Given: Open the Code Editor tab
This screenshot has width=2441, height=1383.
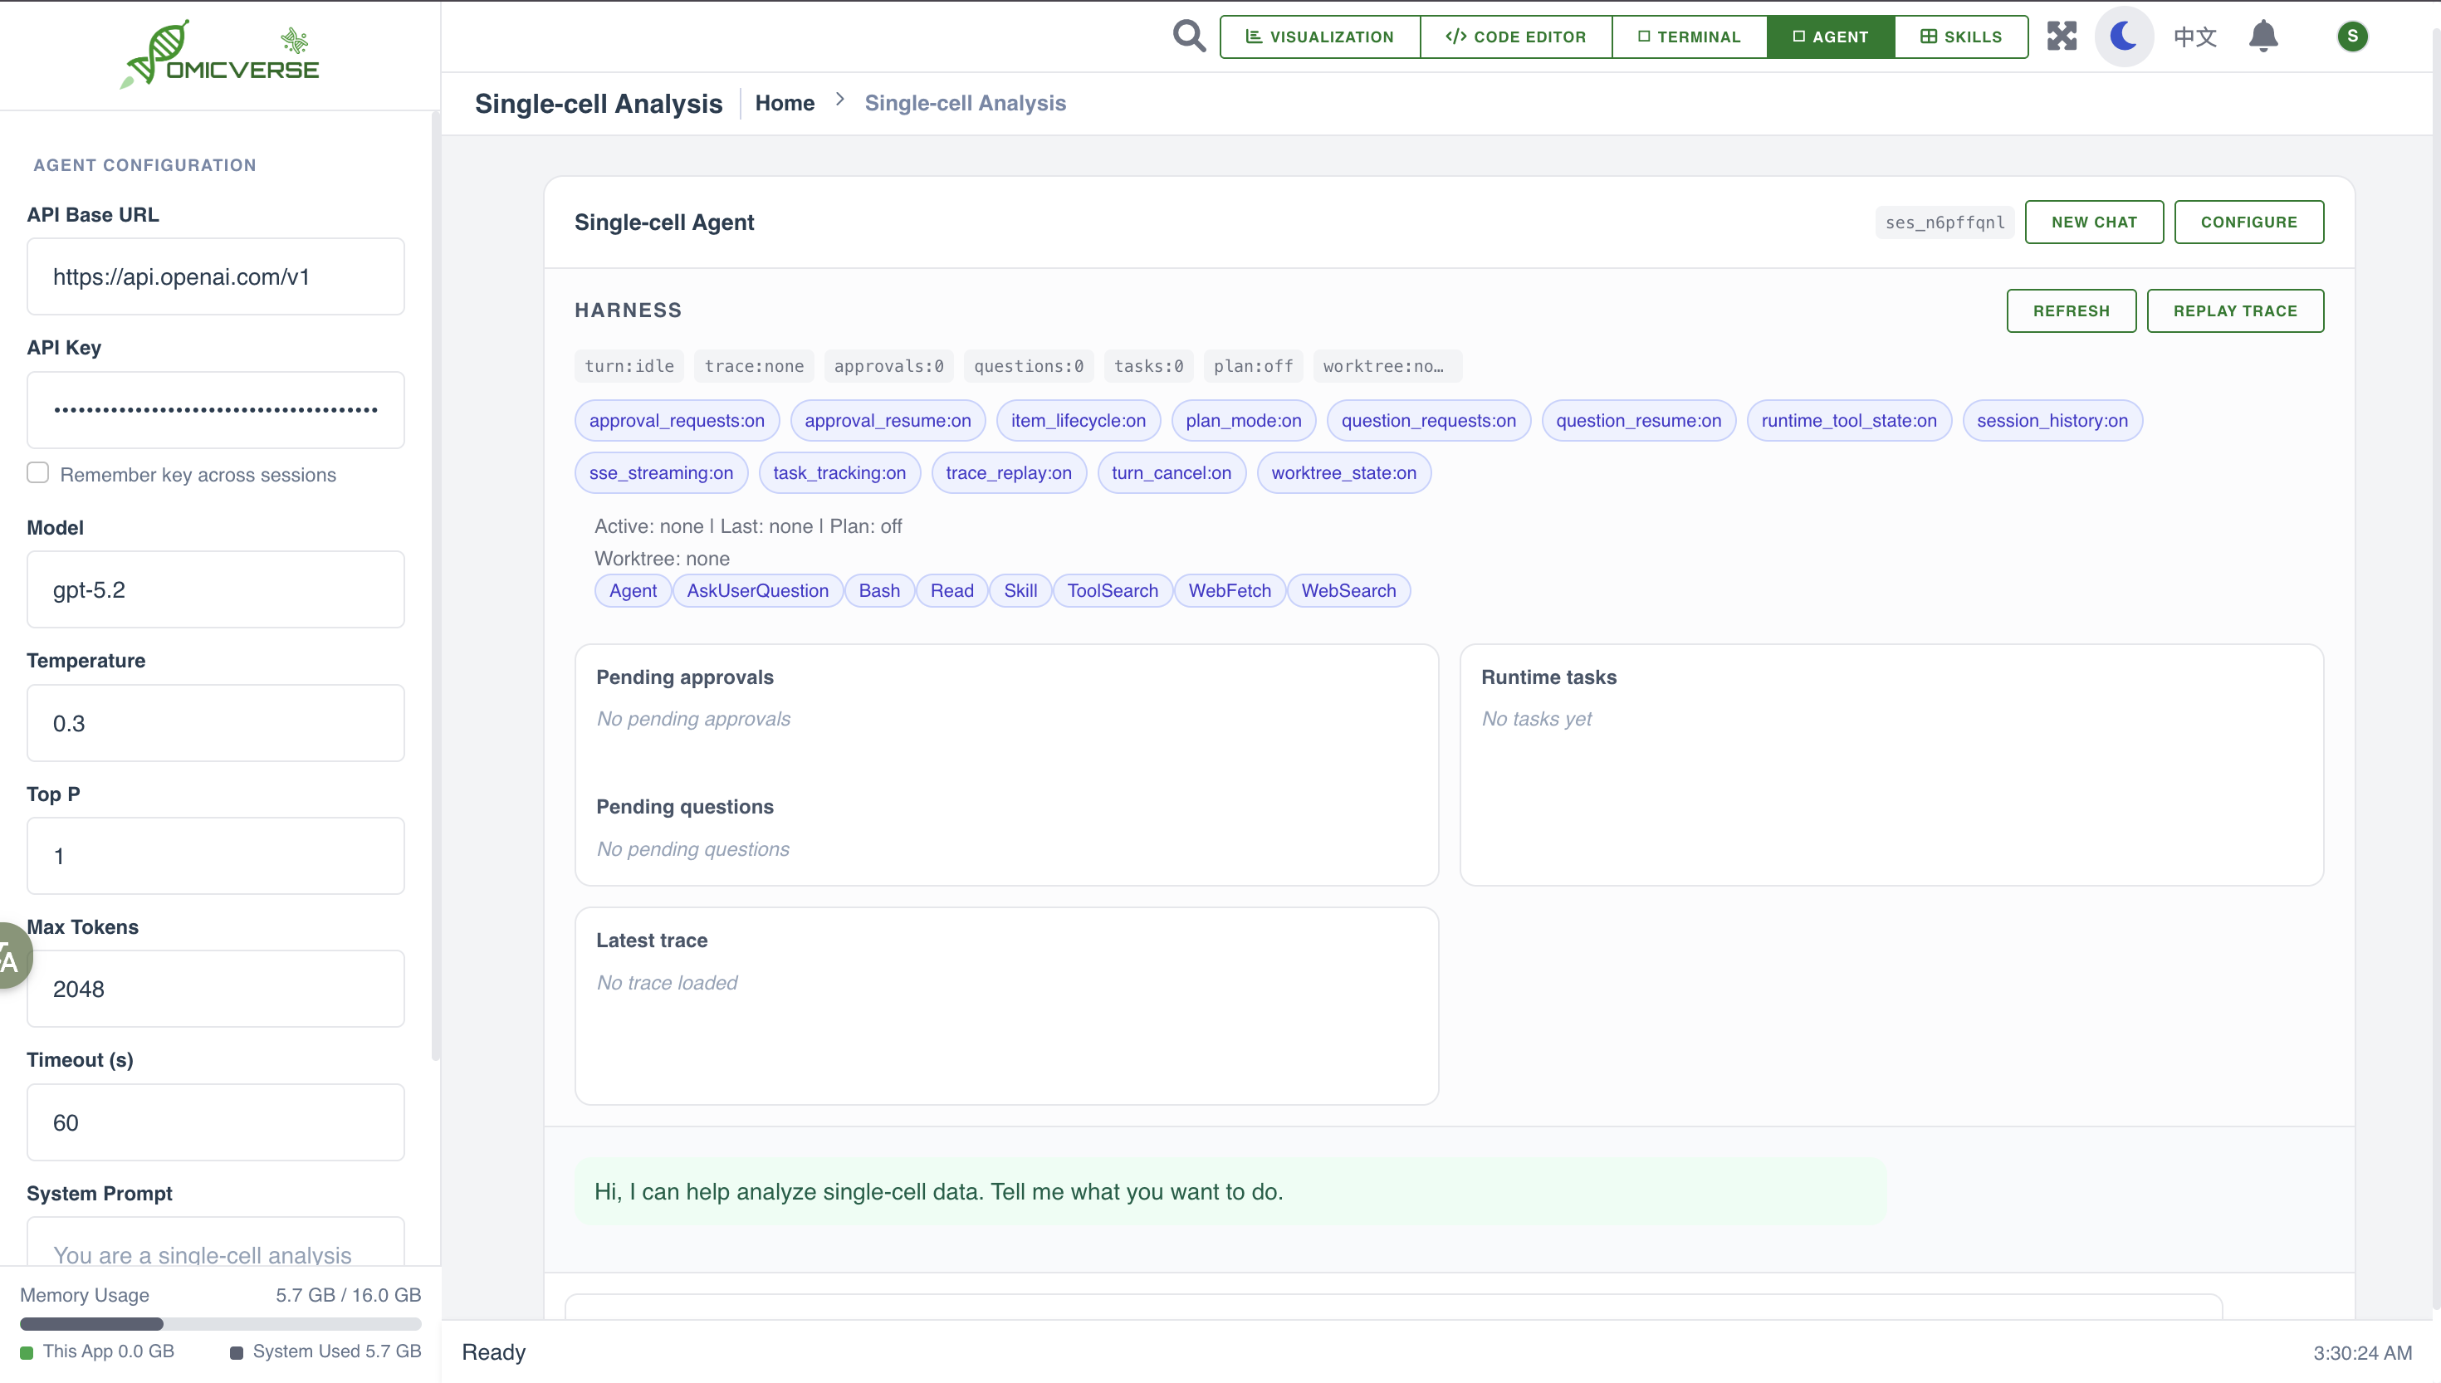Looking at the screenshot, I should [x=1516, y=37].
